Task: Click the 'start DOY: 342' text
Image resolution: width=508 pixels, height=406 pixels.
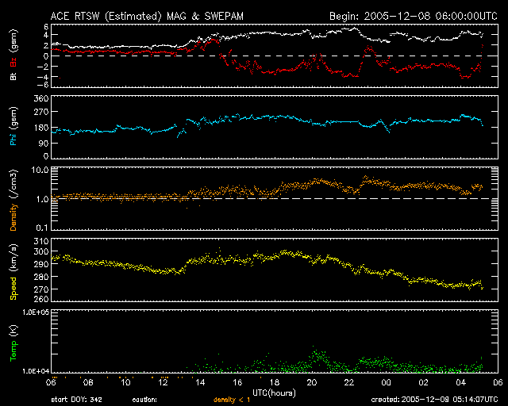Action: pyautogui.click(x=76, y=400)
